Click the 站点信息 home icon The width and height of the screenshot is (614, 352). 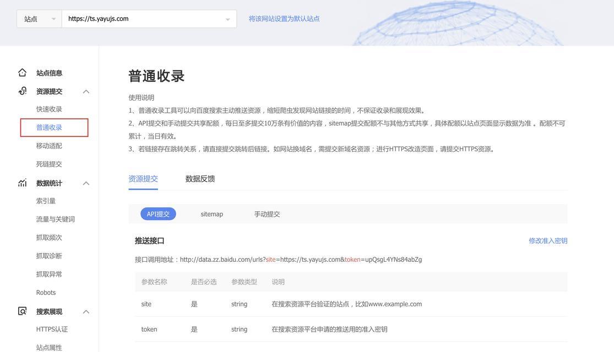click(23, 73)
